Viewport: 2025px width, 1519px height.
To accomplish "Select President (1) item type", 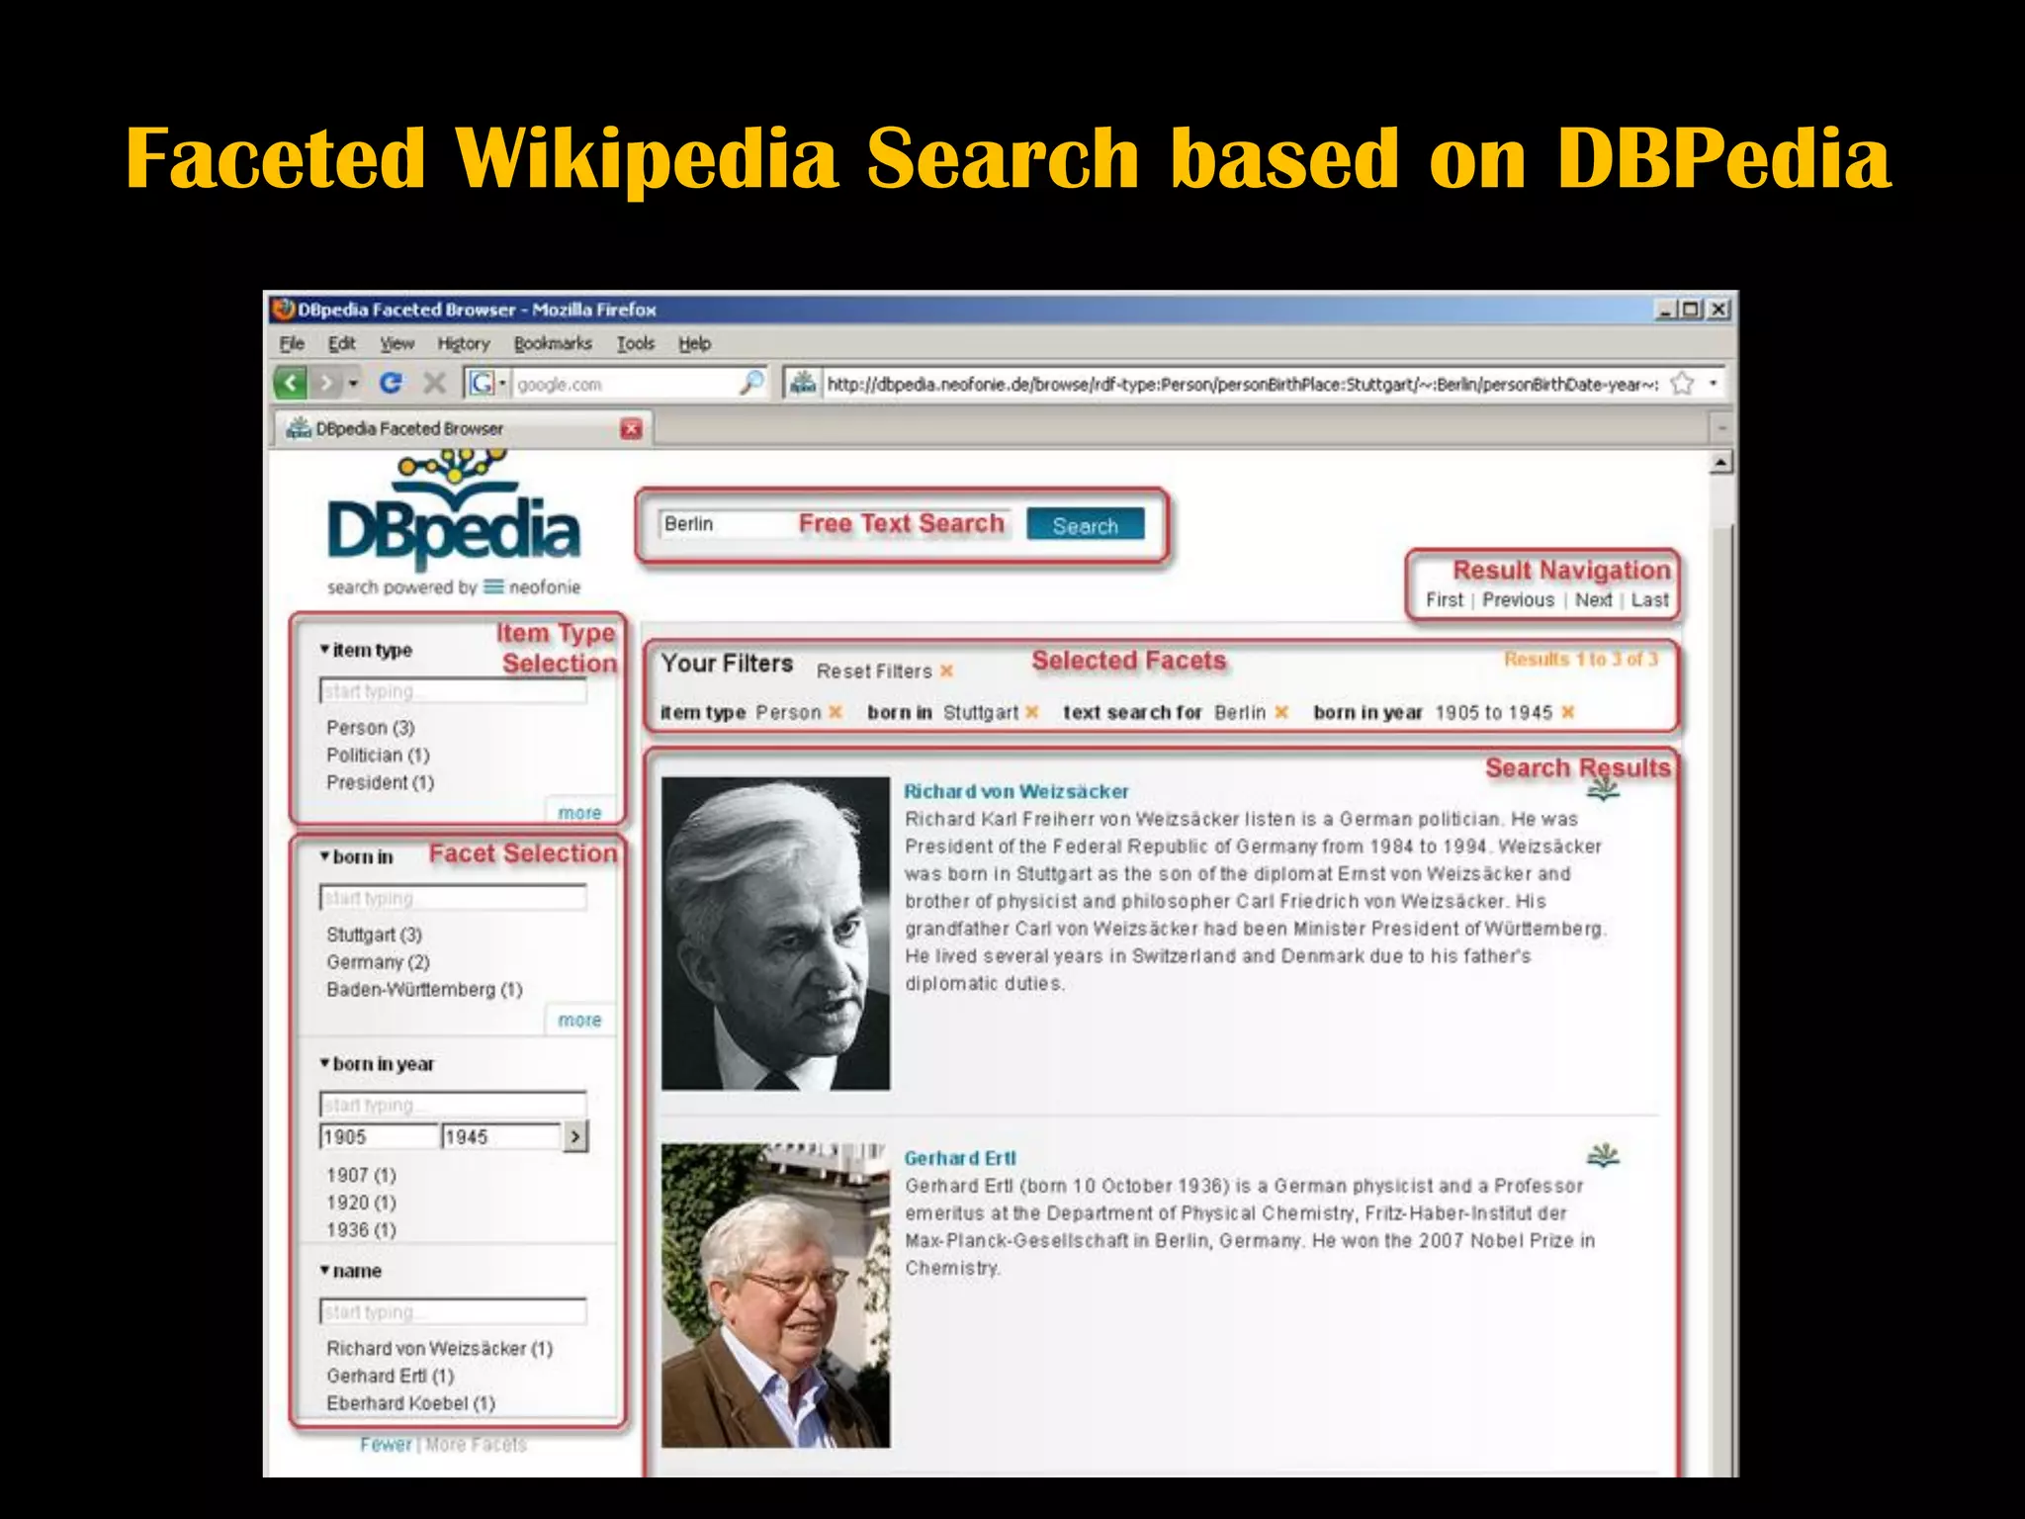I will click(x=380, y=782).
